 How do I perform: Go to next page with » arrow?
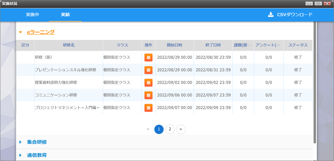click(x=181, y=129)
